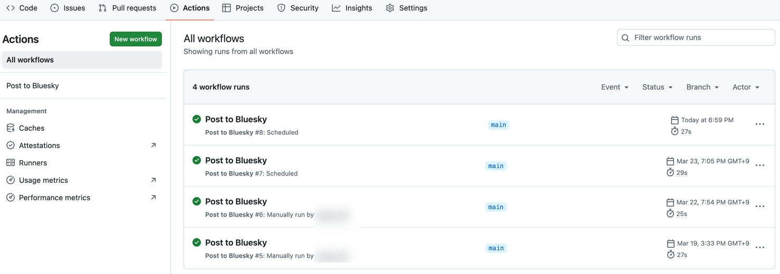Open Post to Bluesky run #8
The image size is (780, 274).
236,119
